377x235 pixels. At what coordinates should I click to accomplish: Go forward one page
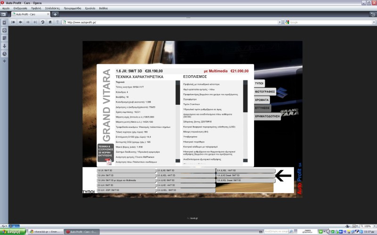28,22
